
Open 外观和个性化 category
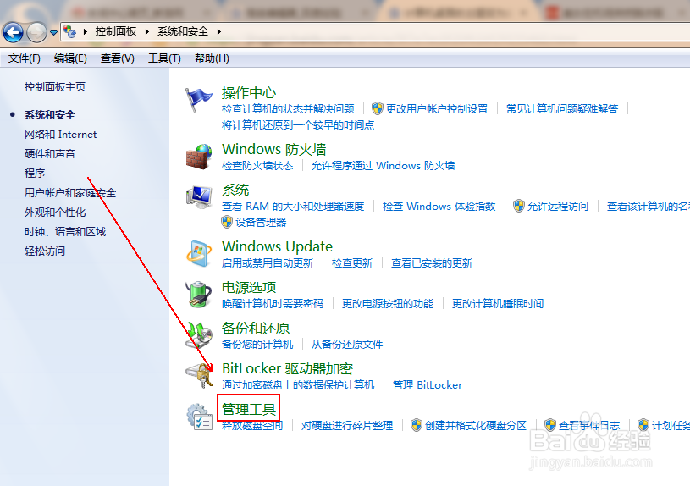(55, 213)
